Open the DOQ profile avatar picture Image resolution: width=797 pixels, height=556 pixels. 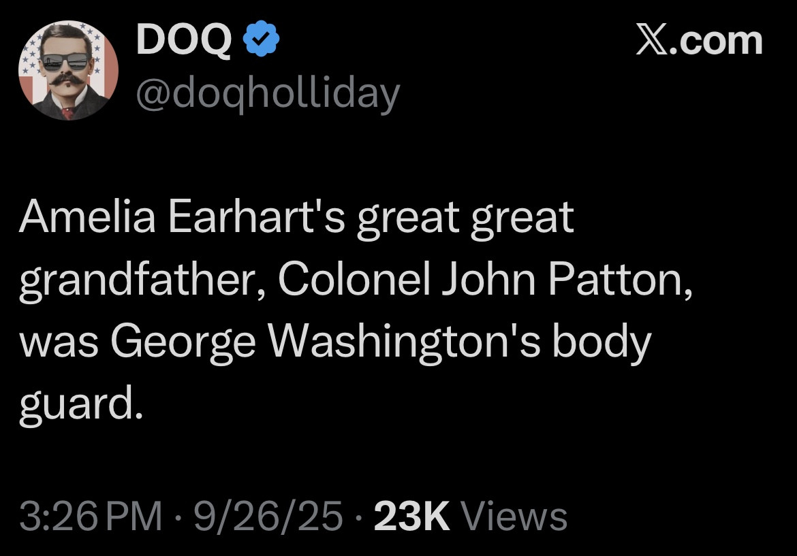pyautogui.click(x=68, y=70)
